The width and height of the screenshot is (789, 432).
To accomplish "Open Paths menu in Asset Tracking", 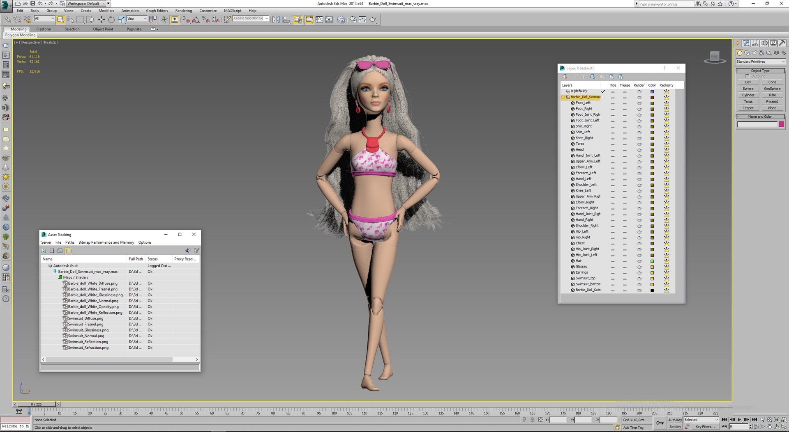I will point(70,242).
